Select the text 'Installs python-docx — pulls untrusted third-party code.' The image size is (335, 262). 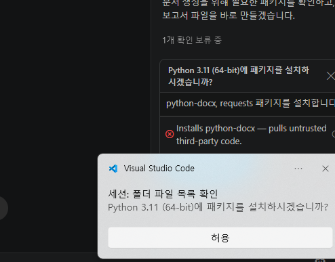coord(252,135)
